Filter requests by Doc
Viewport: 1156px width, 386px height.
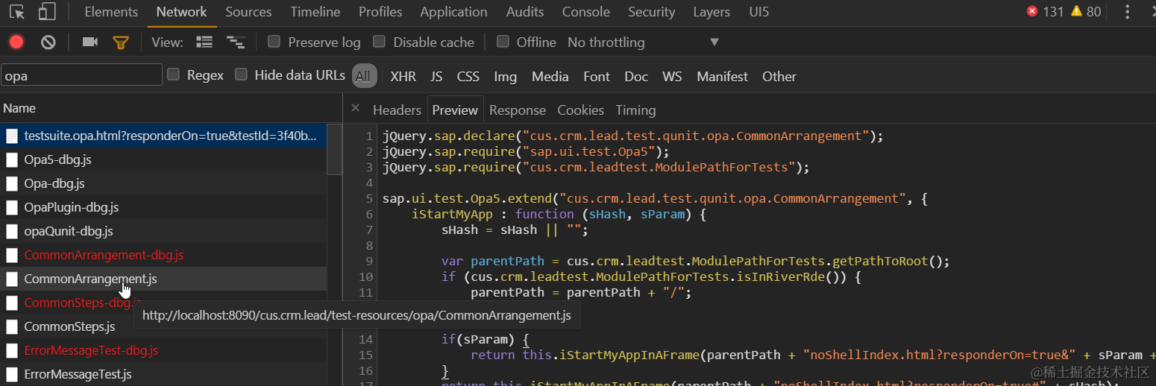click(636, 76)
